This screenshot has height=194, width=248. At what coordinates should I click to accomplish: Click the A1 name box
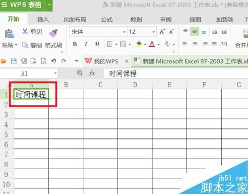point(25,73)
